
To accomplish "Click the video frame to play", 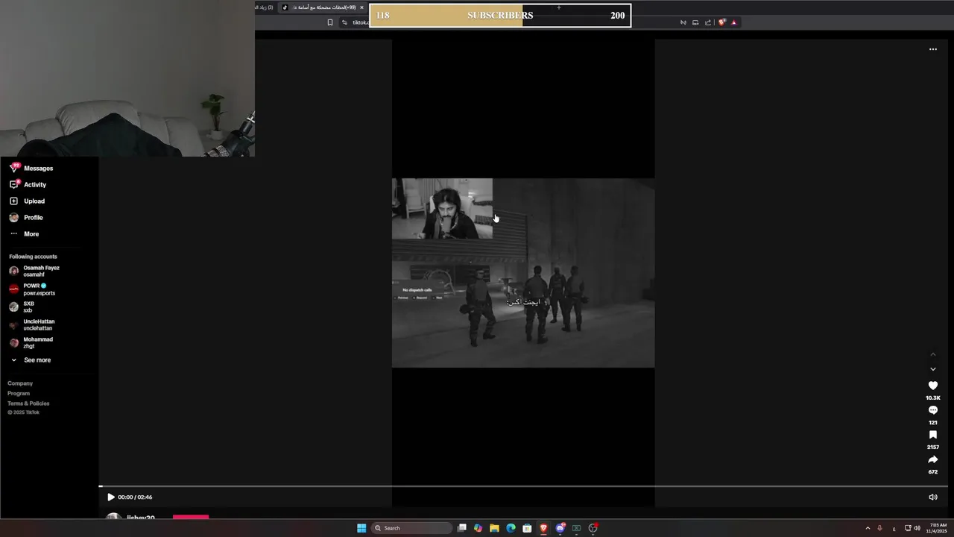I will [523, 272].
